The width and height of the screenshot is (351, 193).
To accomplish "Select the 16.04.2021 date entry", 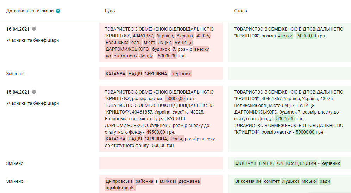I will coord(18,29).
